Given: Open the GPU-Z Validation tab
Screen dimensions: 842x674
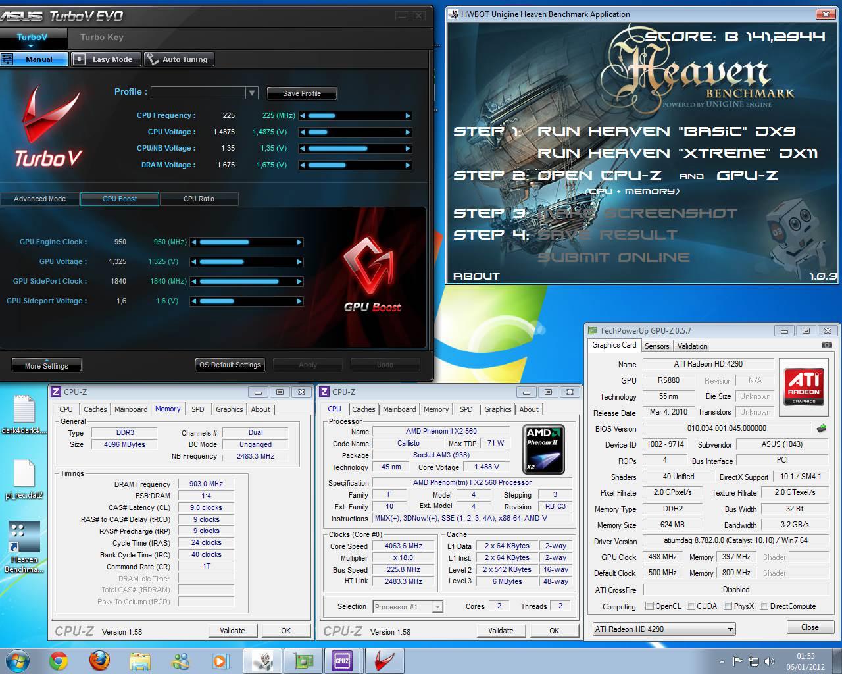Looking at the screenshot, I should [692, 346].
